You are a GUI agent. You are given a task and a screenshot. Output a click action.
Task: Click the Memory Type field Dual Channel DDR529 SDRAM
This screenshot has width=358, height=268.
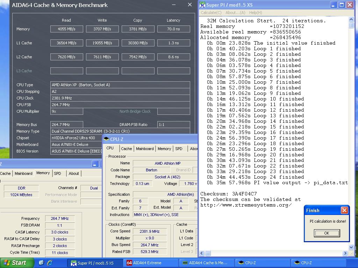[120, 131]
